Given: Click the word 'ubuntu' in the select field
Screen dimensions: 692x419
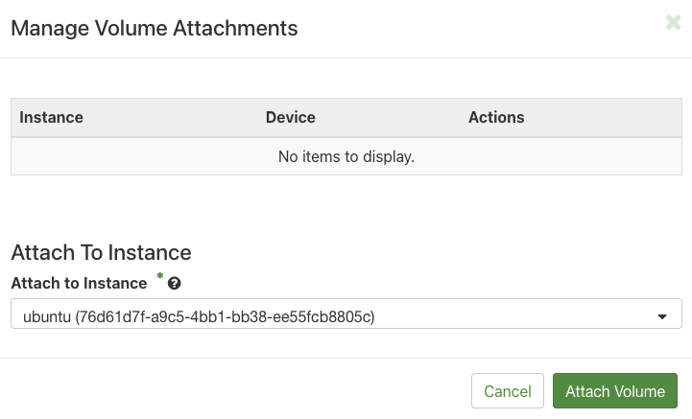Looking at the screenshot, I should (x=45, y=314).
